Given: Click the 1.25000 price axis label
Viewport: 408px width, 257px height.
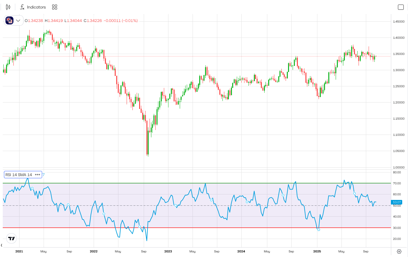Looking at the screenshot, I should click(x=399, y=86).
